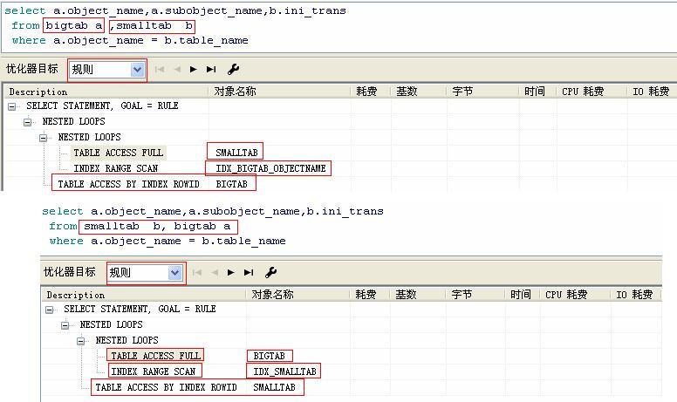
Task: Select TABLE ACCESS FULL row in upper plan
Action: tap(119, 153)
